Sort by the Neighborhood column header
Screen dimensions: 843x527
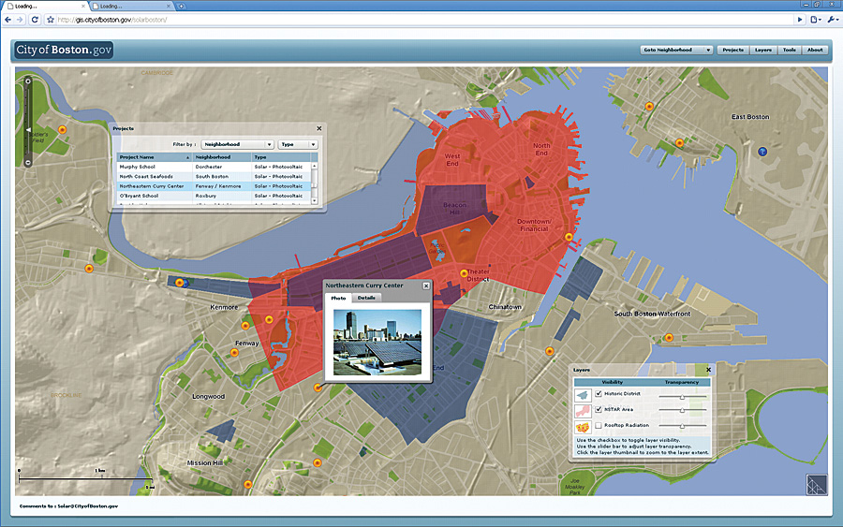coord(222,157)
